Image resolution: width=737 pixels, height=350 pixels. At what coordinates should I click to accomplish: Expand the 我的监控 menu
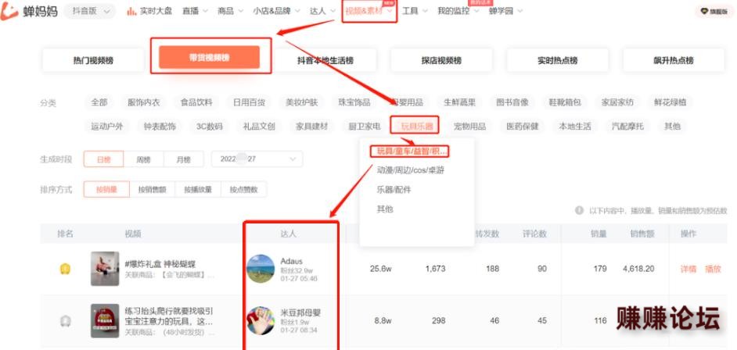(x=458, y=11)
